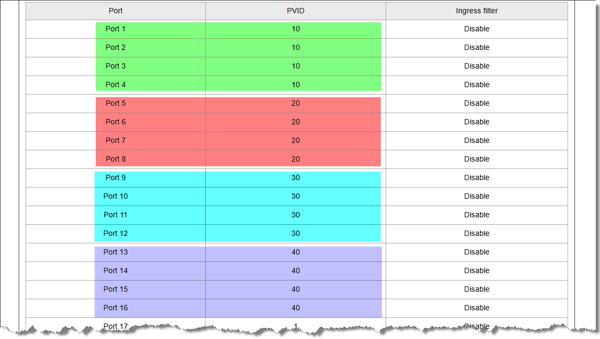This screenshot has width=600, height=339.
Task: Select the Port 8 cell
Action: 115,159
